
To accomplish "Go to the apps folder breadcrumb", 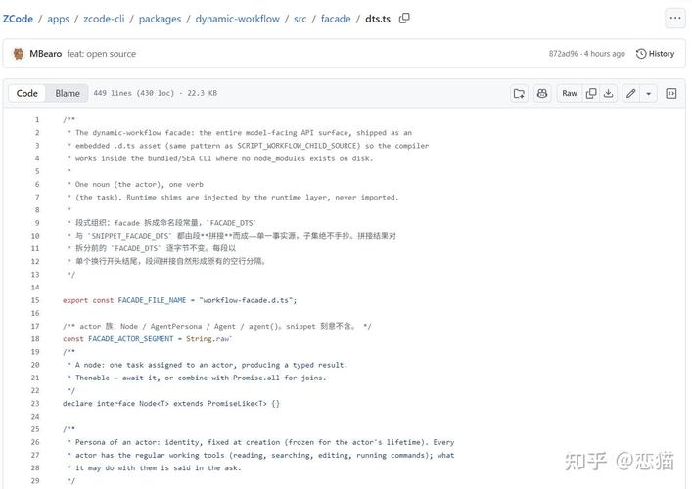I will [59, 19].
